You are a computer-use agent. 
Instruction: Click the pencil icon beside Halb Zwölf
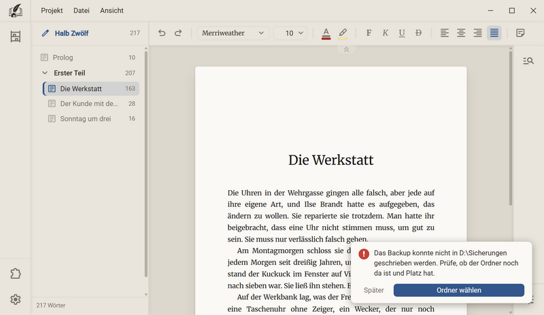(45, 33)
